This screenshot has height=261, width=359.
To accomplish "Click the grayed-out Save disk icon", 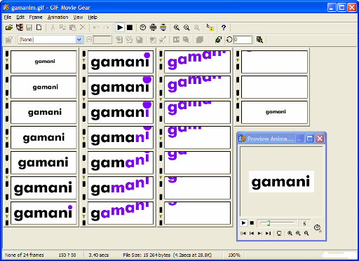I will (x=29, y=27).
